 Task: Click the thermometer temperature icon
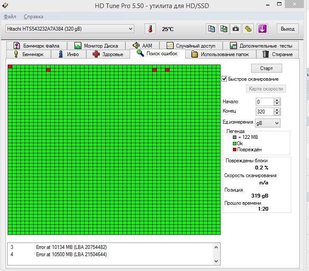150,29
